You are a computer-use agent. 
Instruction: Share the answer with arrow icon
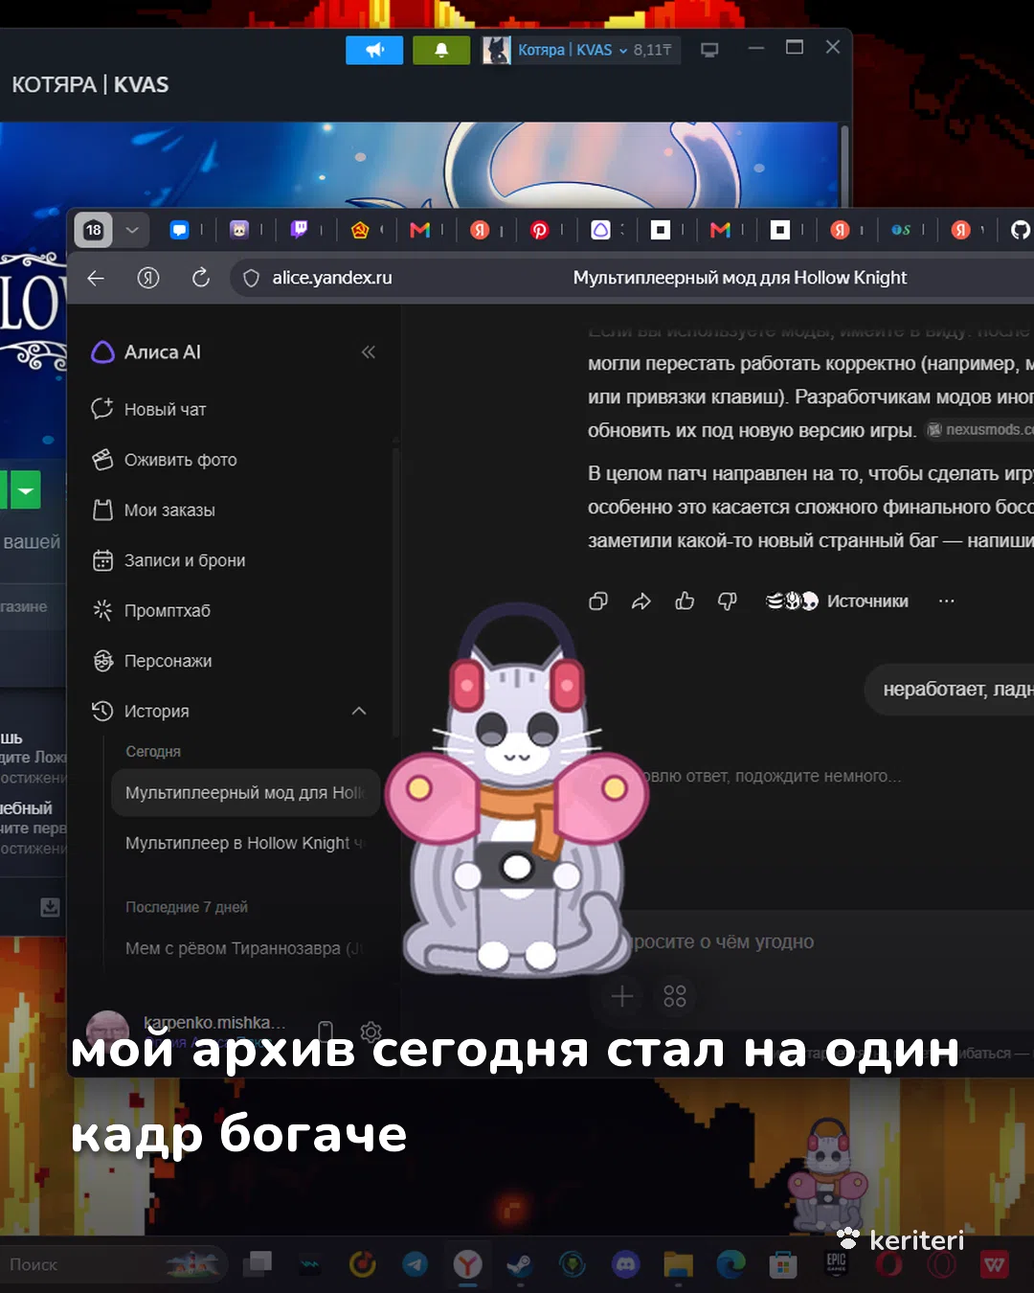click(641, 601)
